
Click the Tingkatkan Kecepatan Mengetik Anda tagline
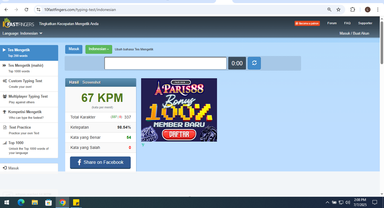click(69, 24)
